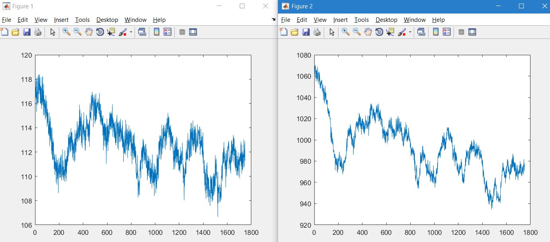This screenshot has height=242, width=550.
Task: Hide Plot Tools in Figure 1
Action: tap(182, 32)
